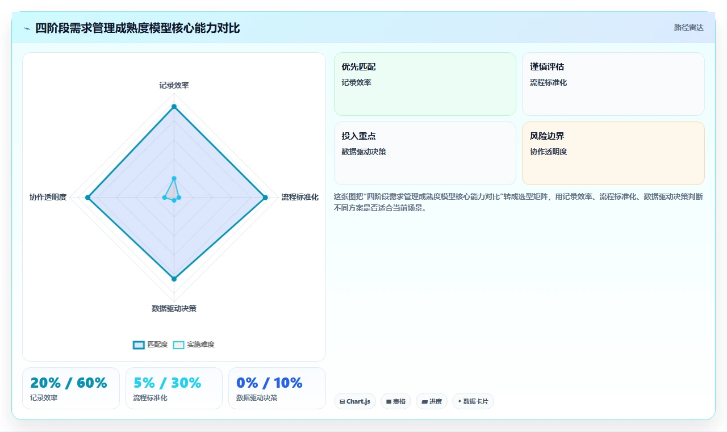Click the 匹配度 data point on 协作透明度 axis
The image size is (727, 432).
pos(87,198)
